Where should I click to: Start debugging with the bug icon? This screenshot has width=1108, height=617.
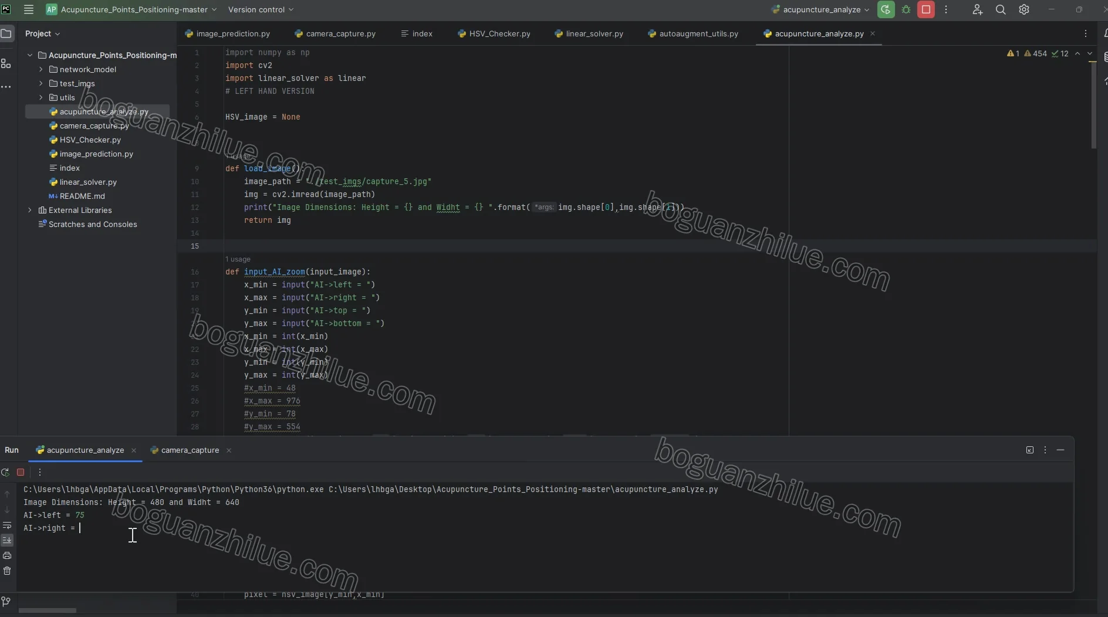pos(906,9)
